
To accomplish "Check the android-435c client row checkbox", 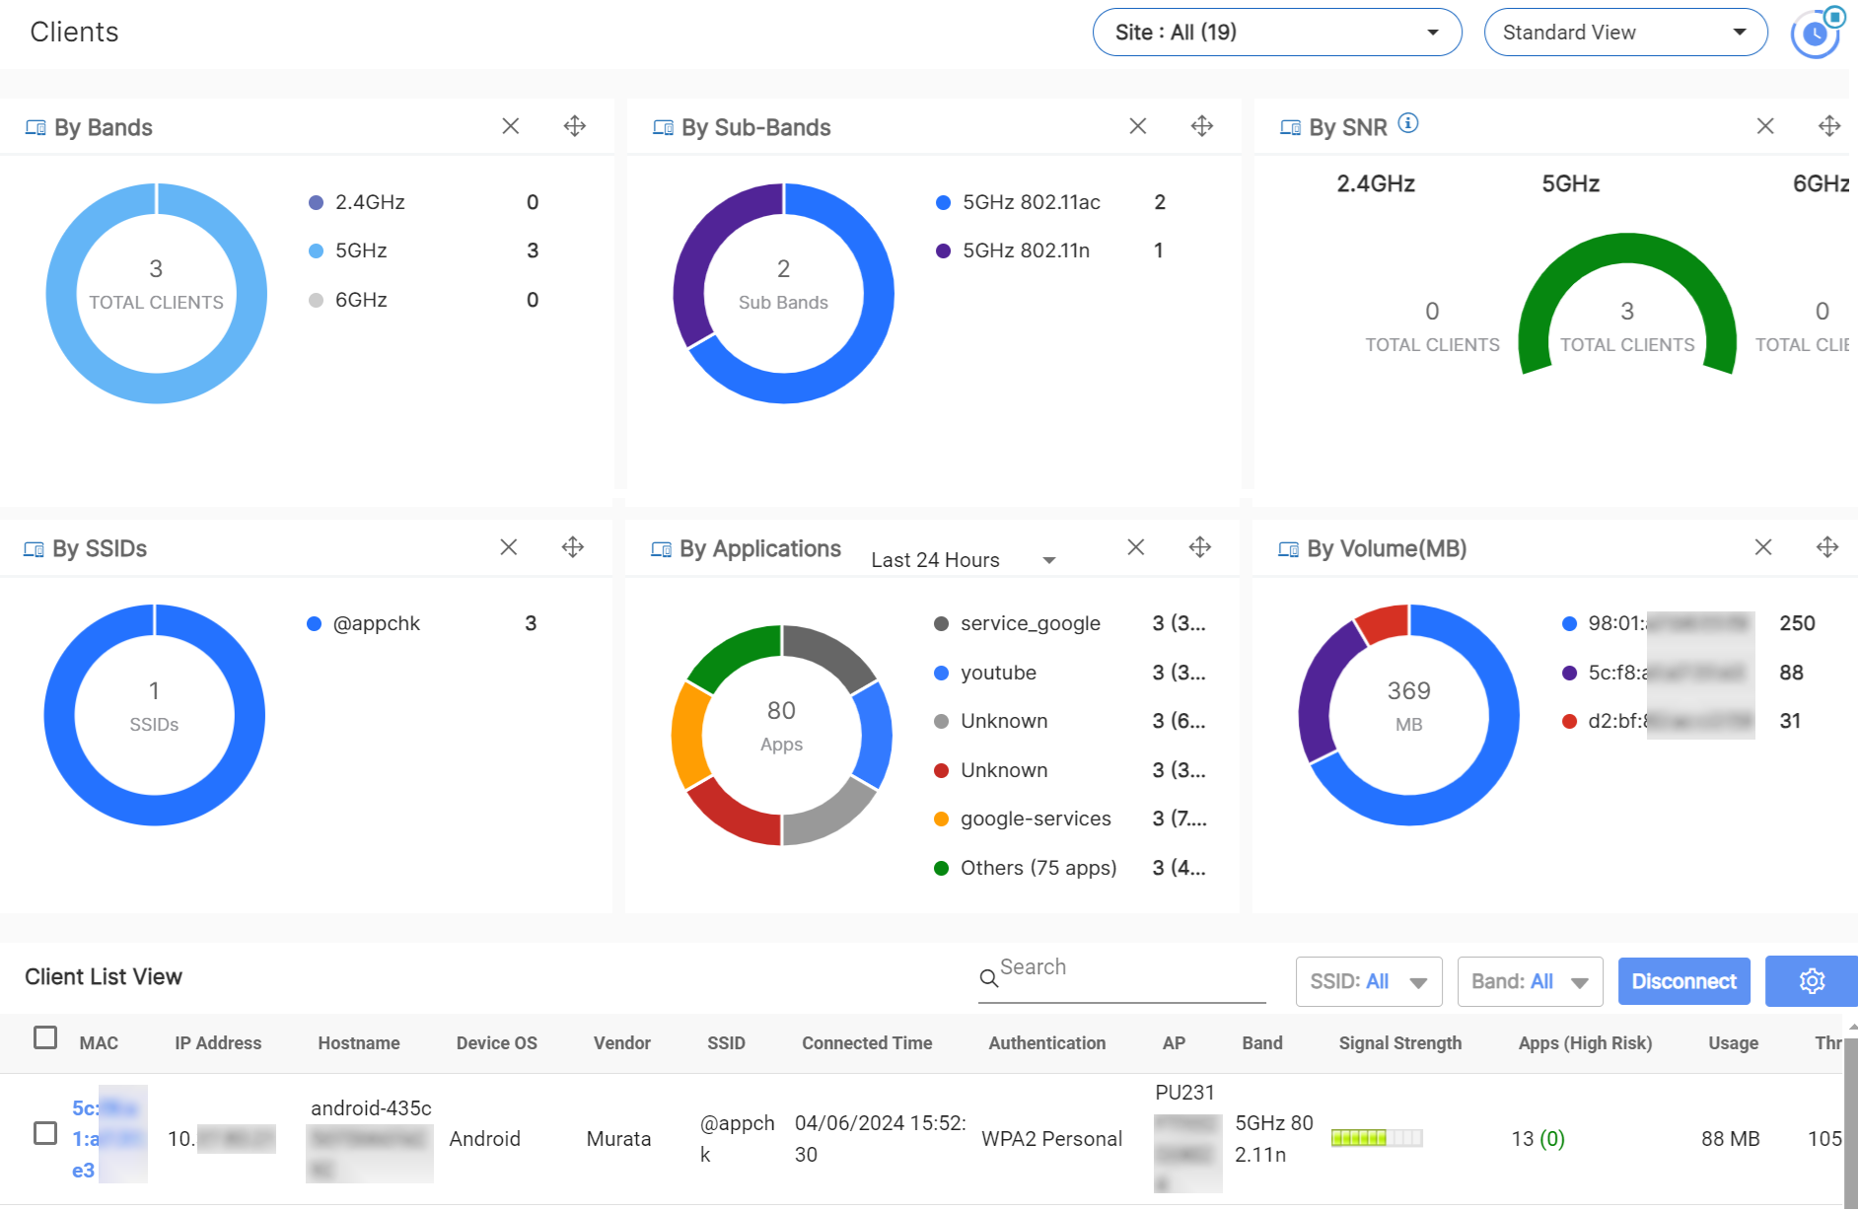I will (x=45, y=1133).
